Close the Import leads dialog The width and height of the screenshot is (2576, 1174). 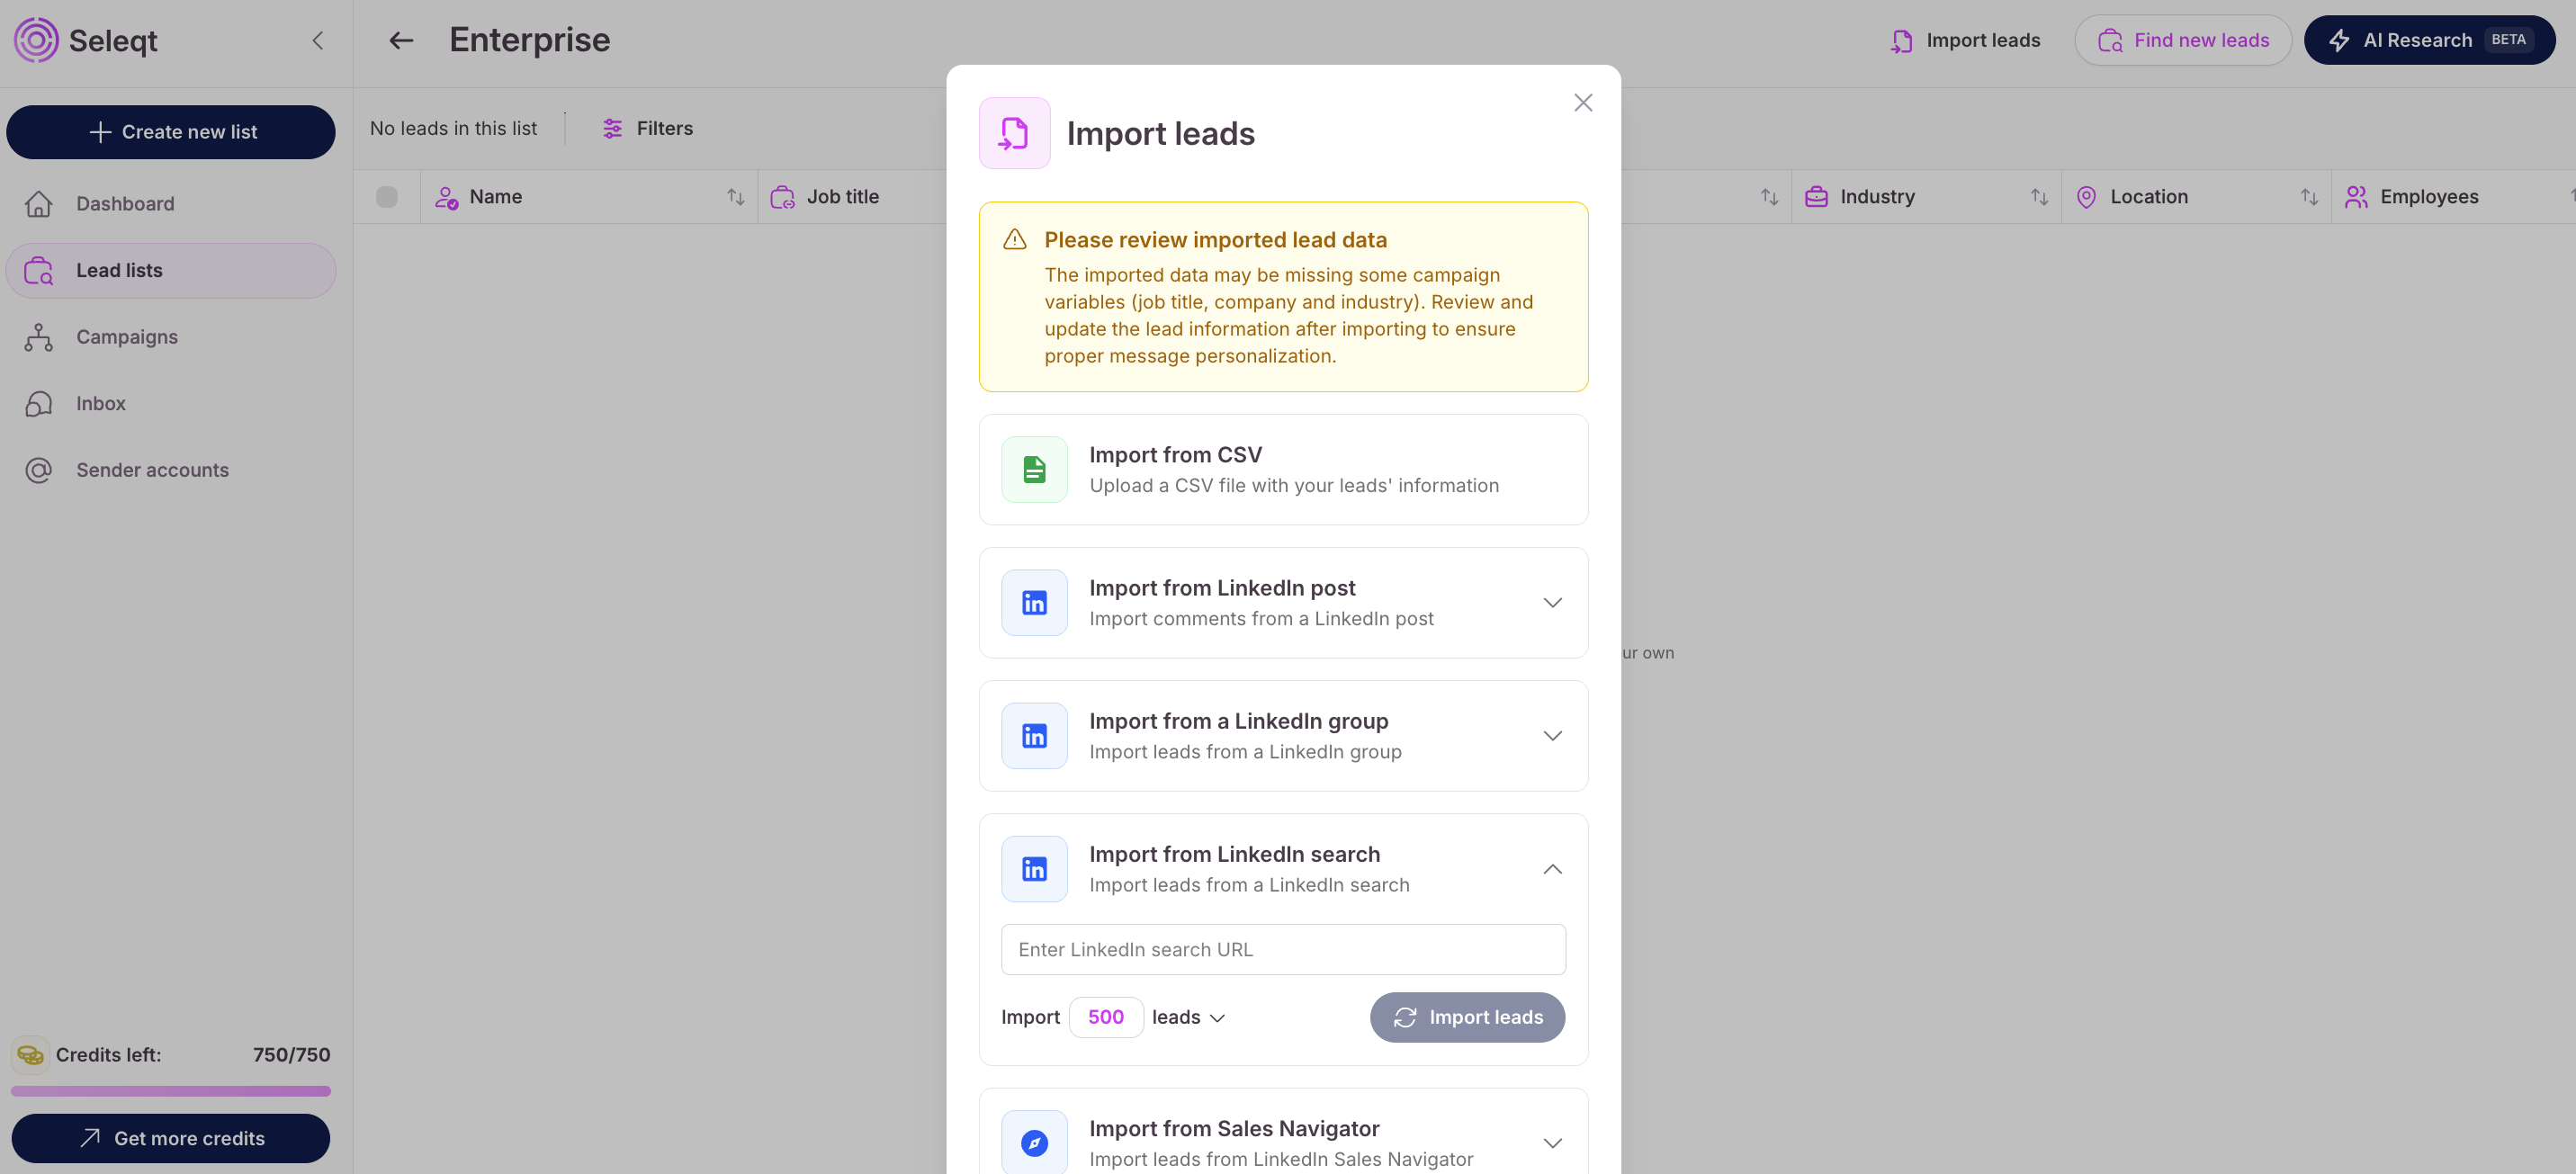[x=1582, y=103]
